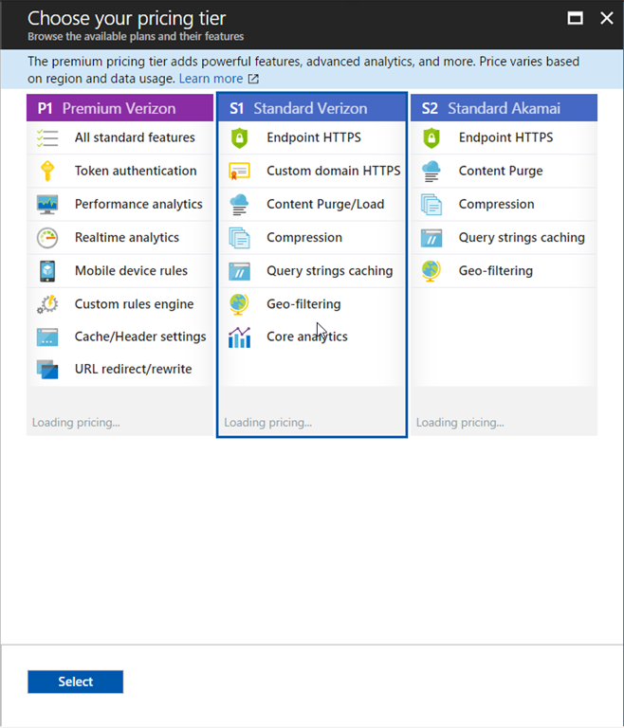This screenshot has height=728, width=624.
Task: Click the 'Cache/Header settings' label
Action: [140, 337]
